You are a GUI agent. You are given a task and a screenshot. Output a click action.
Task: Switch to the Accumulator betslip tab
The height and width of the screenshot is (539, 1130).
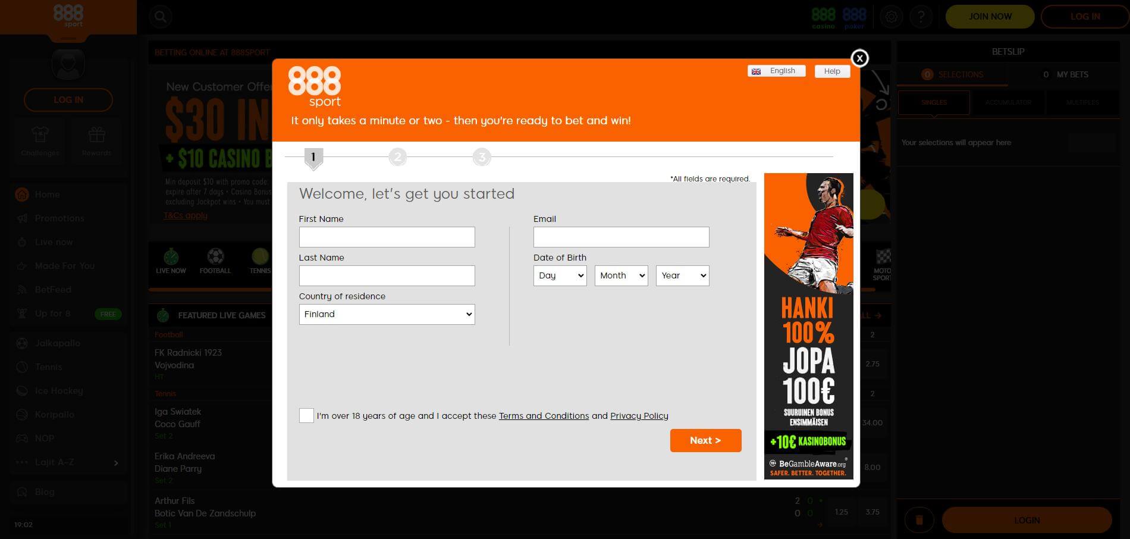(1007, 102)
